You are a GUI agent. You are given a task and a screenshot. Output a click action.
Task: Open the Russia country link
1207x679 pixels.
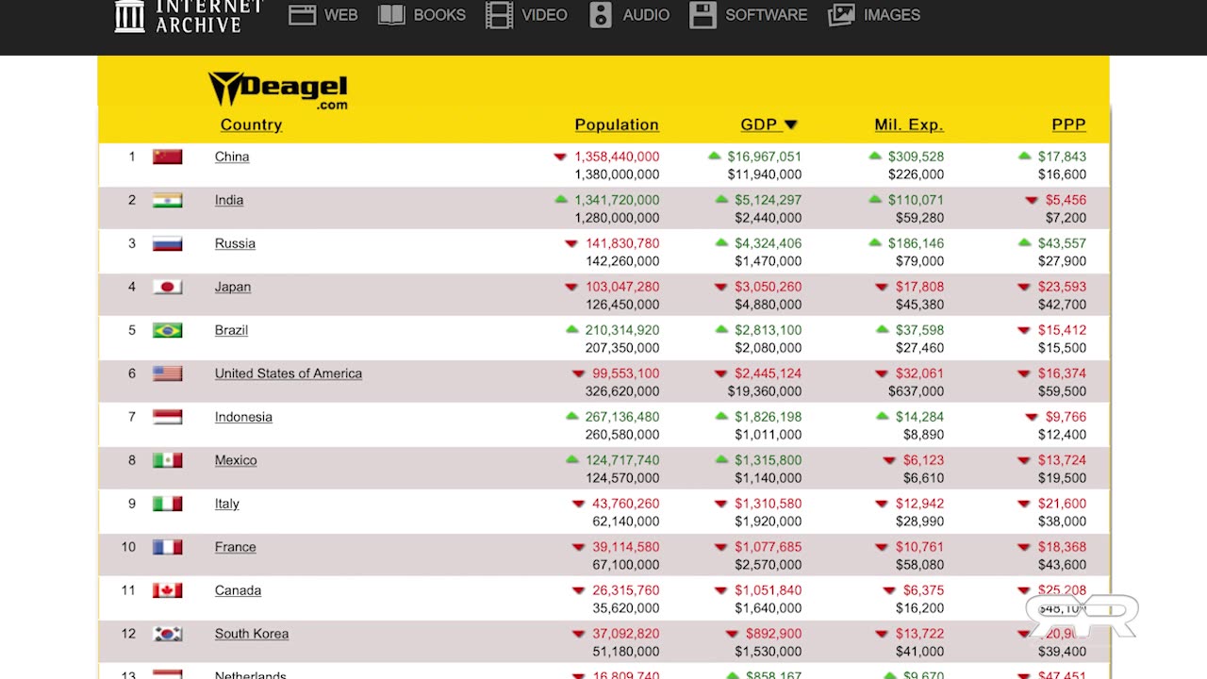(235, 243)
